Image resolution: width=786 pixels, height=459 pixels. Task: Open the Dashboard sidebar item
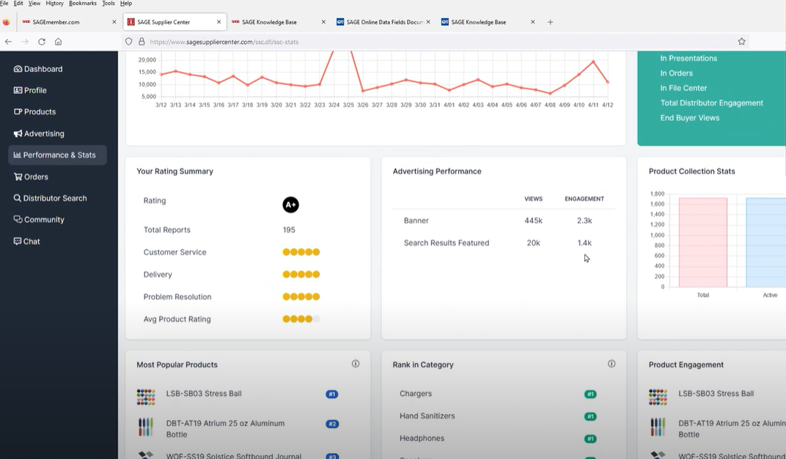[x=38, y=69]
